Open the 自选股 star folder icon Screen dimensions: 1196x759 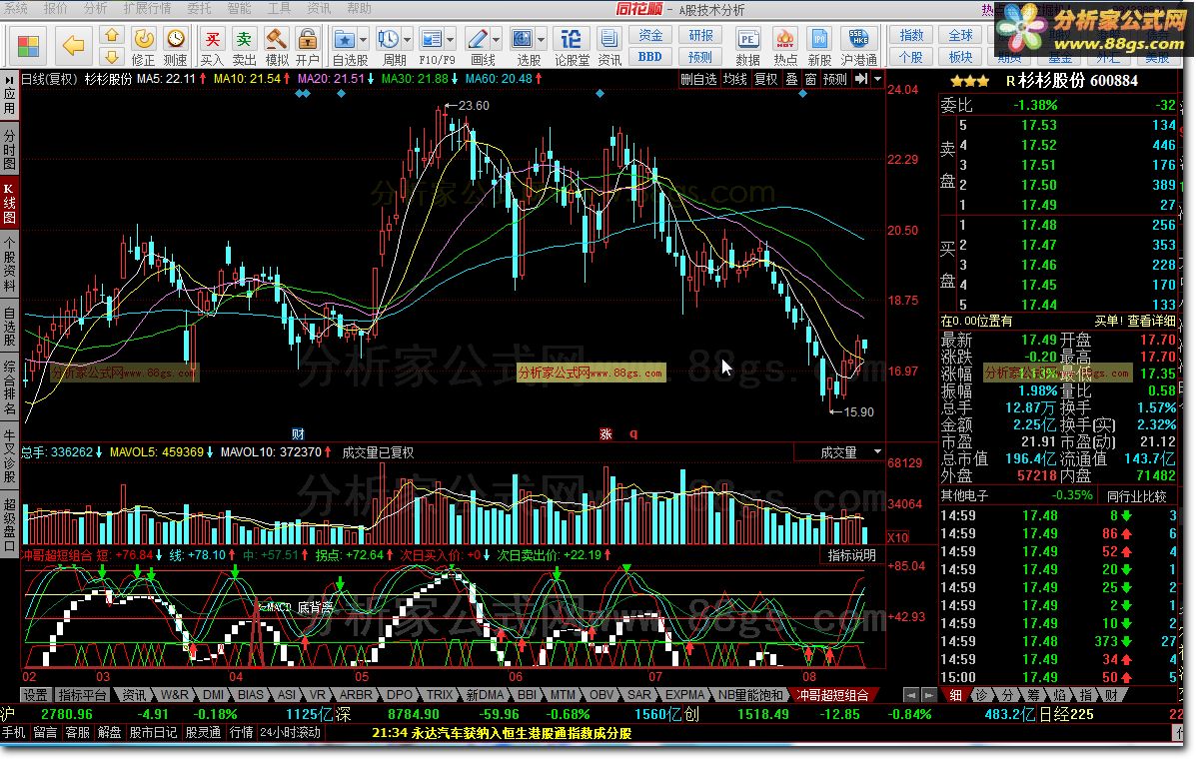[344, 47]
